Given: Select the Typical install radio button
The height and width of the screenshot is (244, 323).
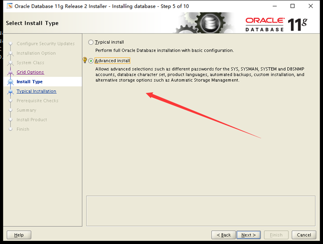Looking at the screenshot, I should click(x=91, y=42).
